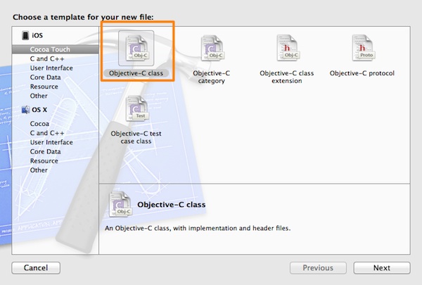Viewport: 422px width, 285px height.
Task: Click the iOS device icon in sidebar
Action: [x=26, y=37]
